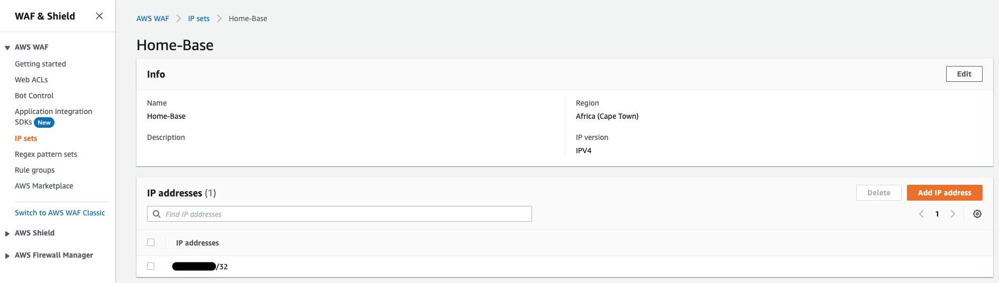Viewport: 999px width, 283px height.
Task: Click the New badge beside SDKs
Action: [44, 122]
